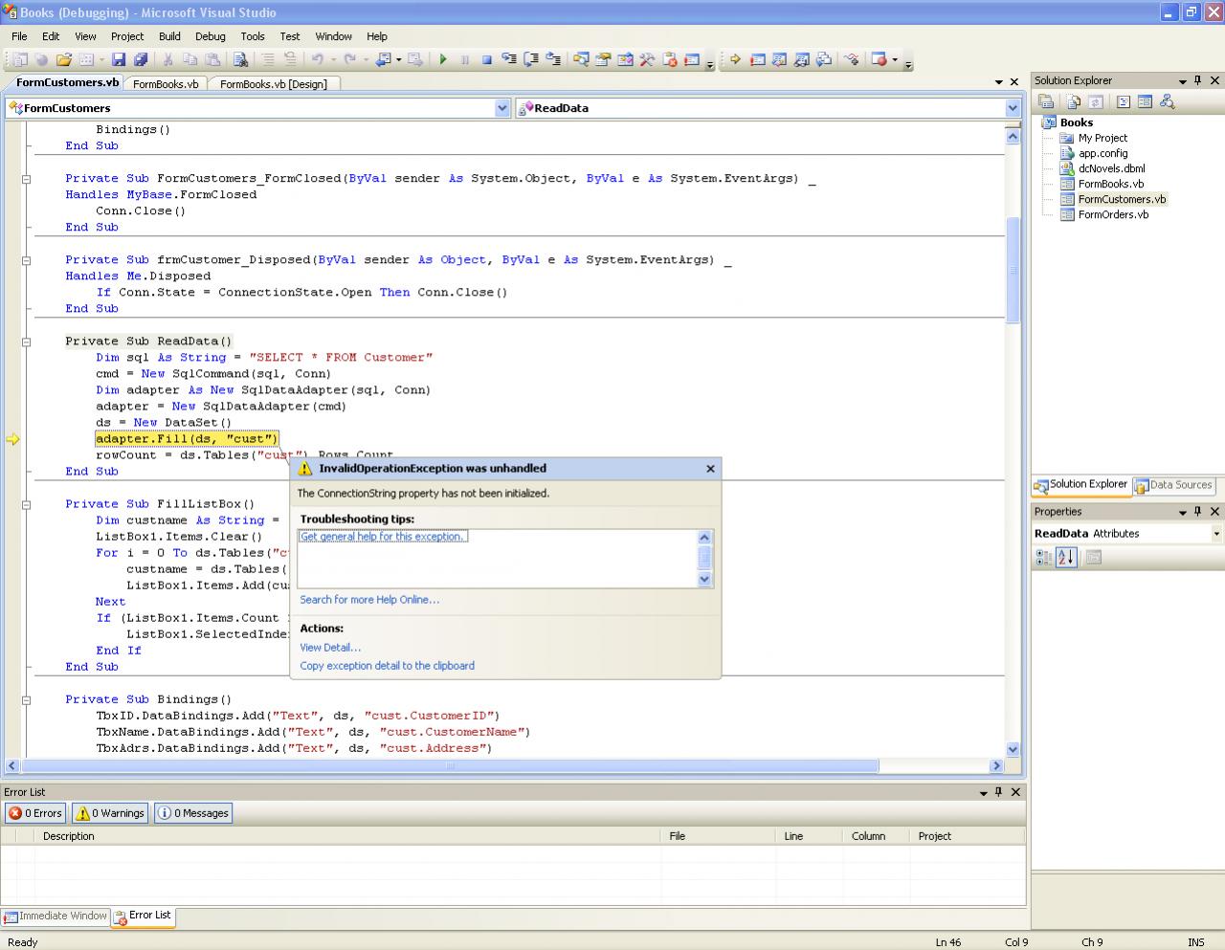1225x950 pixels.
Task: Click the hammer-and-wrench Toolbox icon
Action: (x=647, y=59)
